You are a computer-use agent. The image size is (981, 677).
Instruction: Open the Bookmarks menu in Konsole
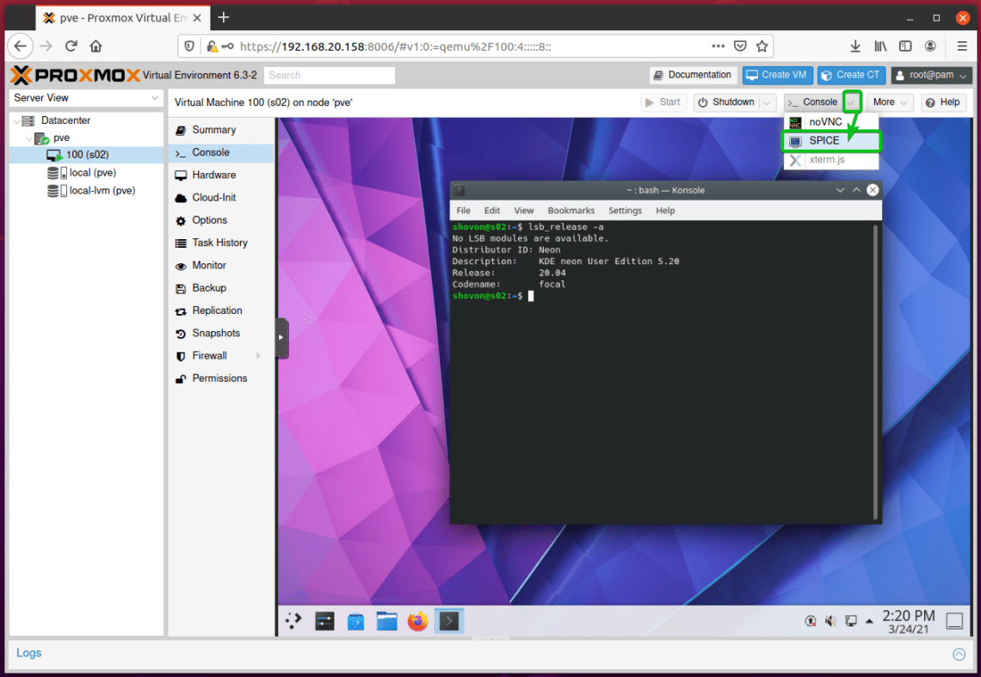tap(571, 210)
